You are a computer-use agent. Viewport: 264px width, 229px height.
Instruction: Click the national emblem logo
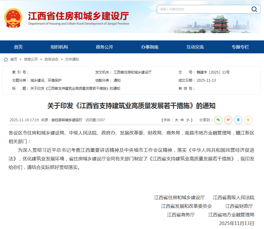tap(13, 18)
